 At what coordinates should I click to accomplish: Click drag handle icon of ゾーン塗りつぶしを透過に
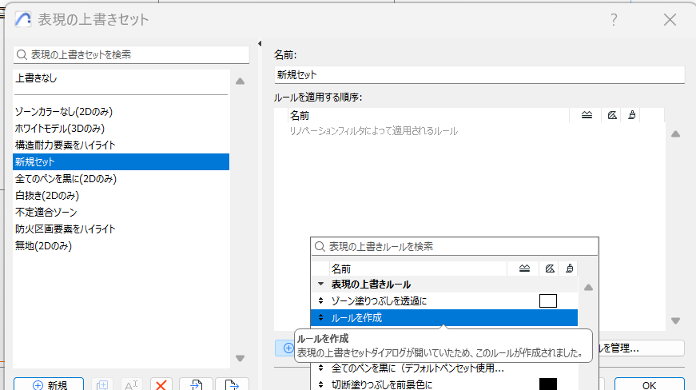coord(320,300)
